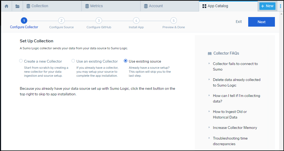The height and width of the screenshot is (151, 284).
Task: Click Exit to leave the wizard
Action: 239,22
